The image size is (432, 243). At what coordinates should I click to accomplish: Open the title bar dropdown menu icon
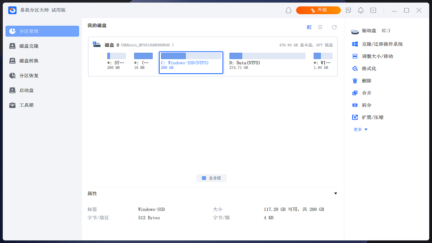click(373, 10)
